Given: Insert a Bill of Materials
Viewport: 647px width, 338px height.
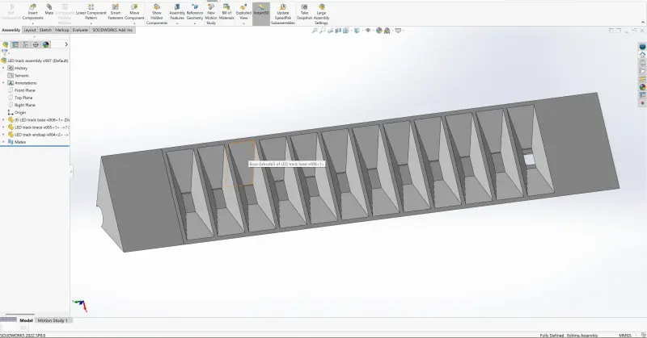Looking at the screenshot, I should (x=226, y=11).
